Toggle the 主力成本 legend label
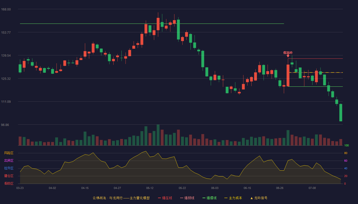Screen dimensions: 358x204 point(235,198)
